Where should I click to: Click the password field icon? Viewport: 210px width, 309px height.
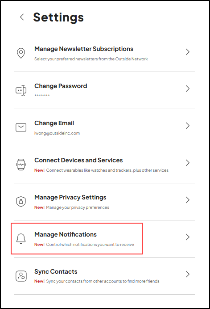click(x=21, y=90)
